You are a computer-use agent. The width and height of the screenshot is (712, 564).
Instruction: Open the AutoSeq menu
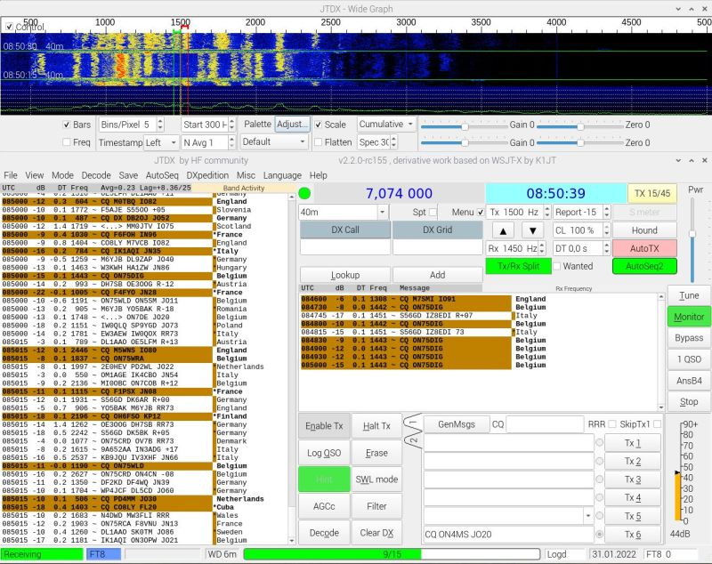coord(162,175)
